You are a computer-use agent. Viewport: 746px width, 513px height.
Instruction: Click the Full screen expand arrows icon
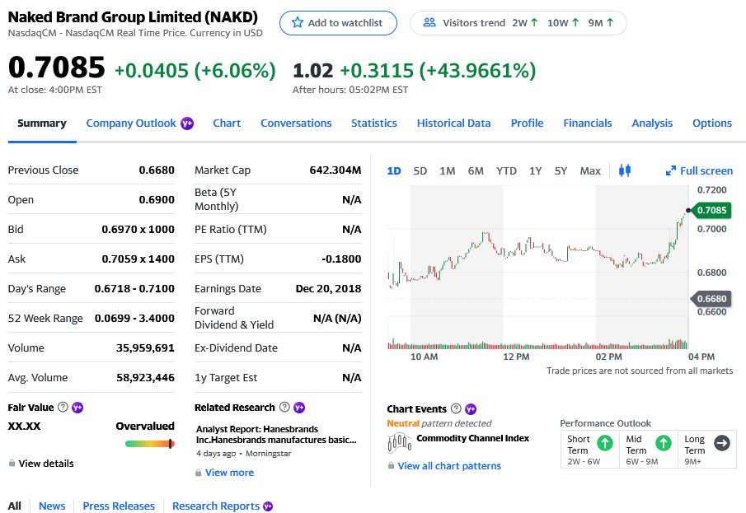(671, 170)
